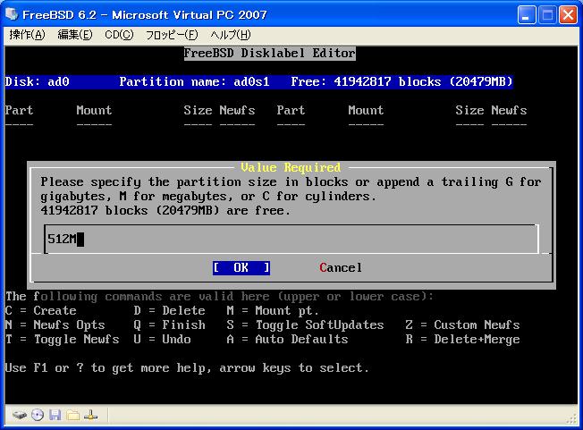Click the 'Value Required' dialog title
This screenshot has width=583, height=430.
click(291, 167)
